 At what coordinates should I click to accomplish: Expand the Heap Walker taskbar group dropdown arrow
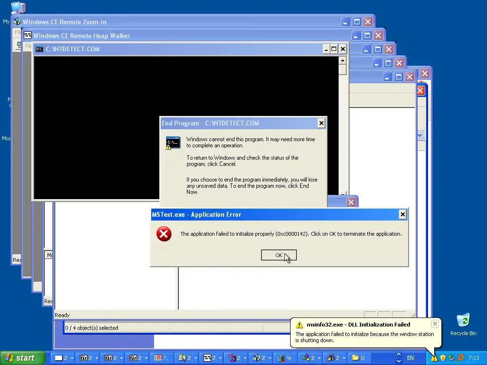pyautogui.click(x=221, y=358)
